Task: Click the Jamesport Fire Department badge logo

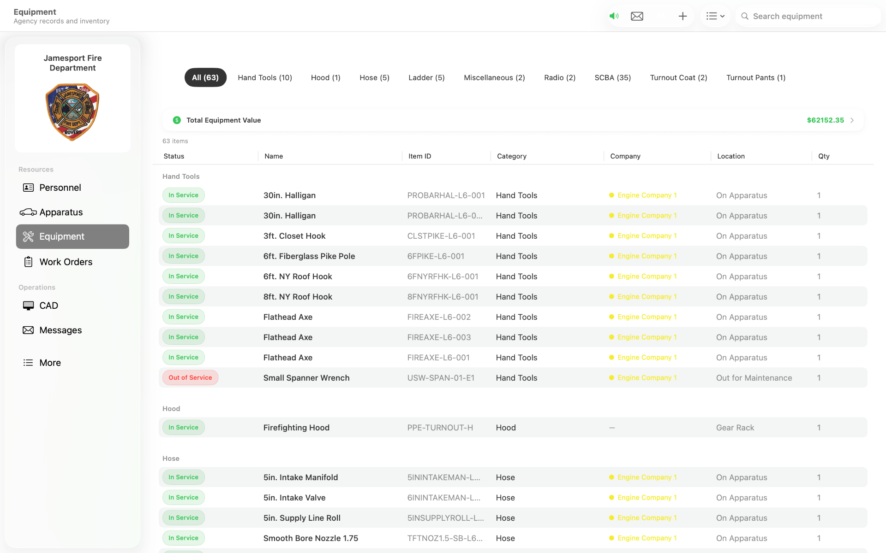Action: 72,112
